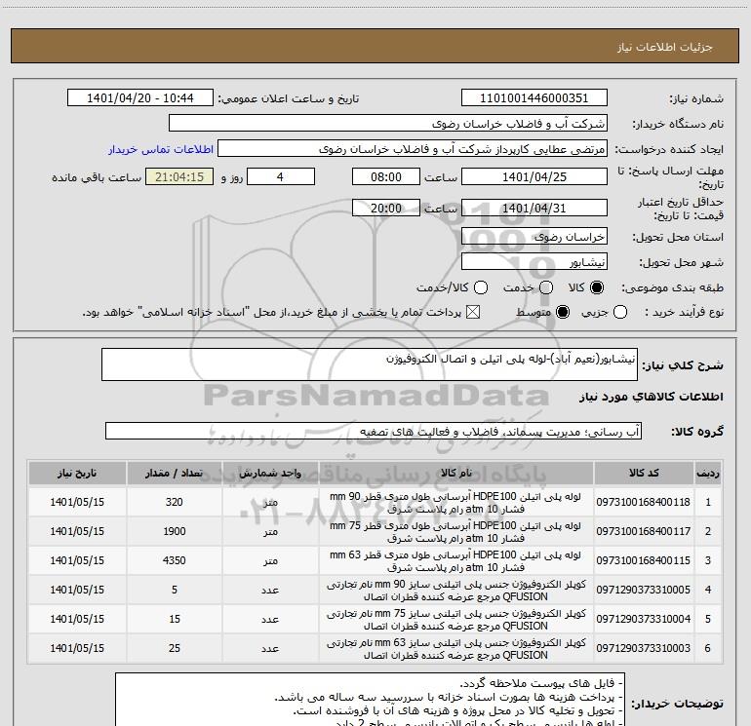Screen dimensions: 751x726
Task: Click the 90 mm electrofusion coupler name cell
Action: pos(456,590)
